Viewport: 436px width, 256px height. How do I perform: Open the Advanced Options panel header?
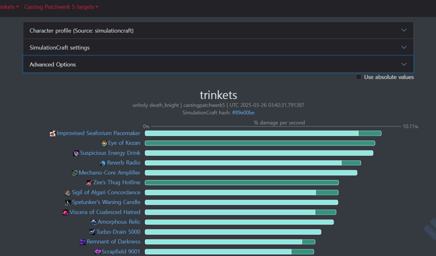[218, 64]
